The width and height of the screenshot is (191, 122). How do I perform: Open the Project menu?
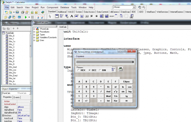[x=35, y=8]
